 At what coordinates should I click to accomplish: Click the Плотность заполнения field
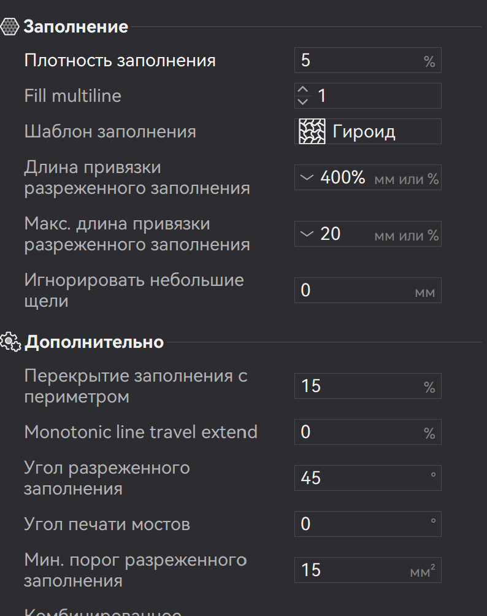[368, 60]
